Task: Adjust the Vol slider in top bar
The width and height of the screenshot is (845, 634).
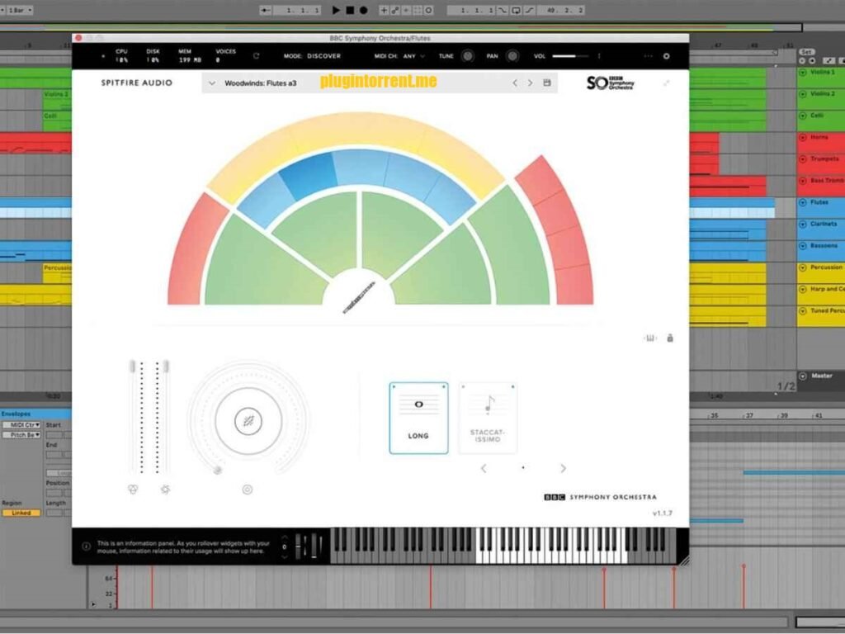Action: click(571, 56)
